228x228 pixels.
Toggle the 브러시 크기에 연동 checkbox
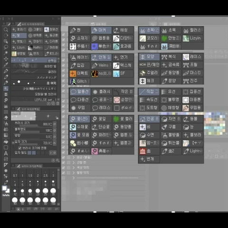[x=20, y=148]
